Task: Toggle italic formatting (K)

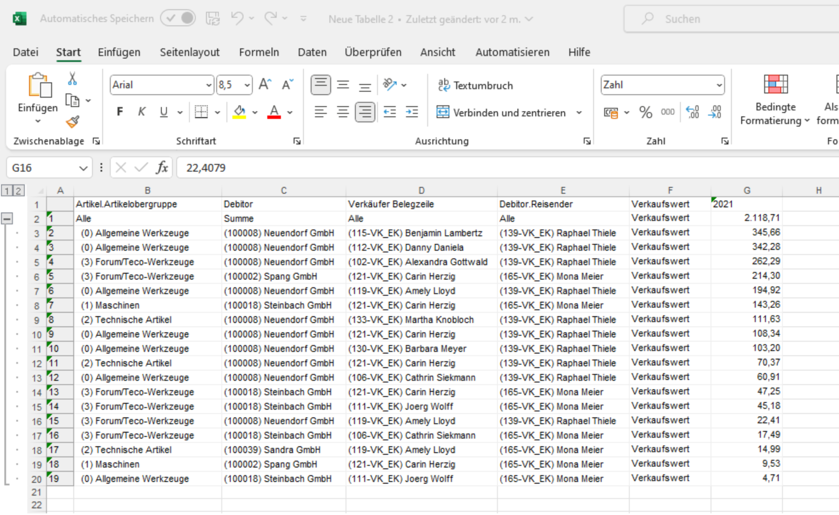Action: tap(142, 112)
